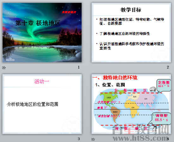Click the Baidu watermark logo on aurora slide

coord(10,59)
